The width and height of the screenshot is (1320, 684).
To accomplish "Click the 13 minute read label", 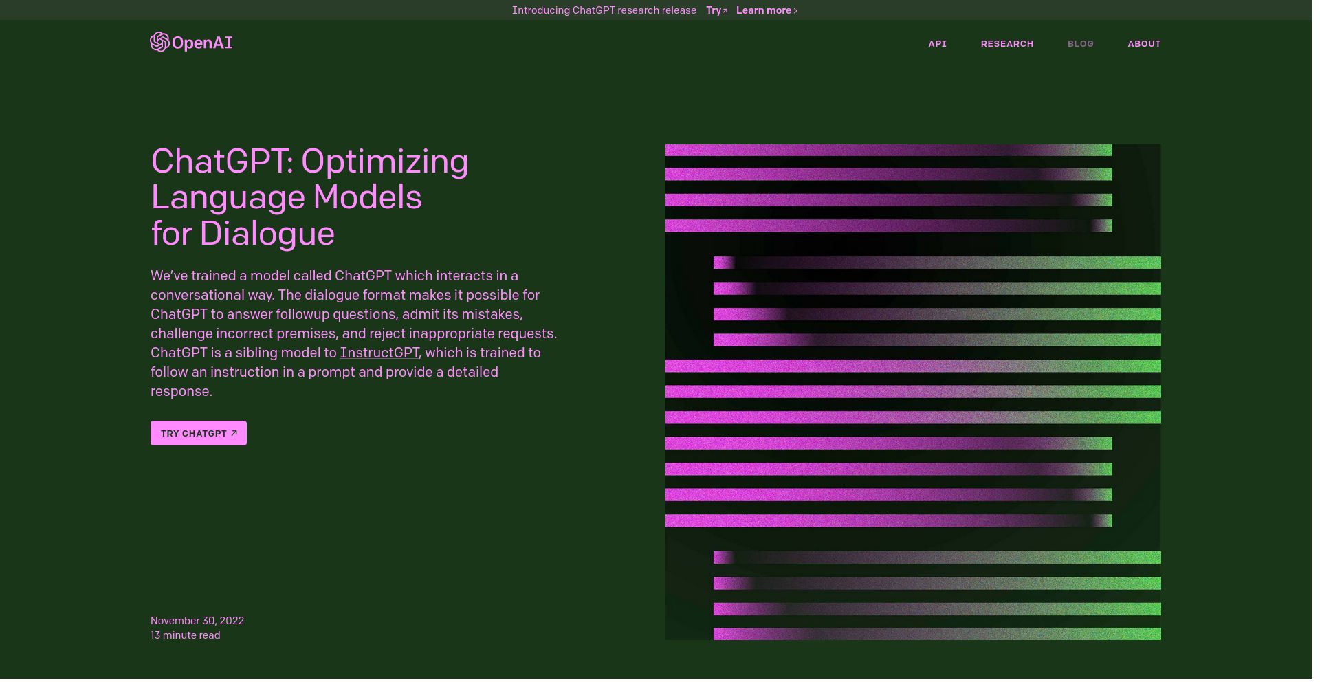I will (x=186, y=635).
